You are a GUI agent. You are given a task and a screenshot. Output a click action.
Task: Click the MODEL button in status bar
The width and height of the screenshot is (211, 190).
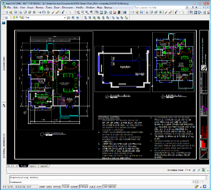click(113, 187)
